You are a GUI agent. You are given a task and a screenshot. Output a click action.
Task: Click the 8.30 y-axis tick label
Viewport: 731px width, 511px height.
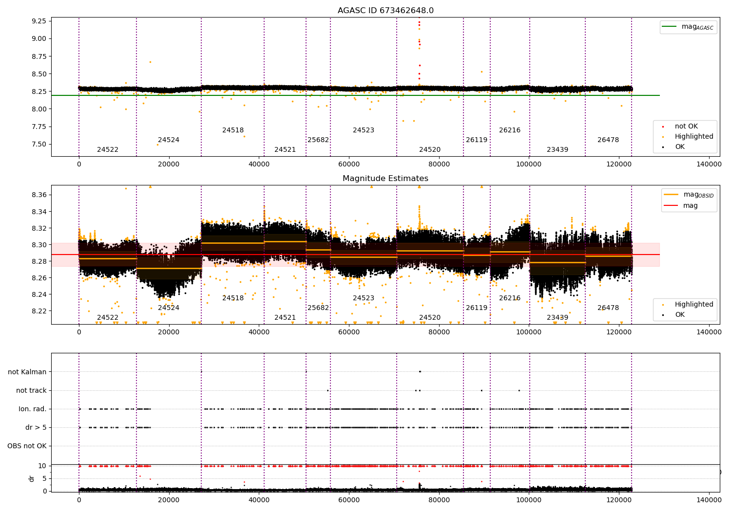tap(39, 245)
